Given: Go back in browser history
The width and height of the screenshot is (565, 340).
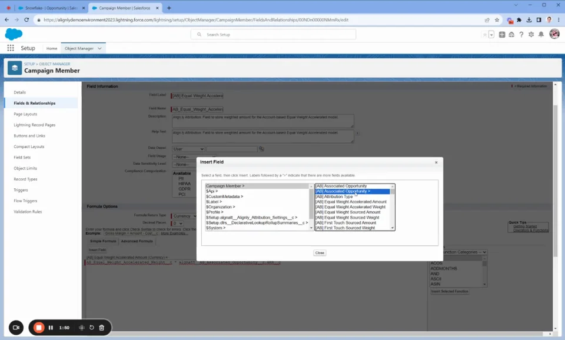Looking at the screenshot, I should (7, 20).
